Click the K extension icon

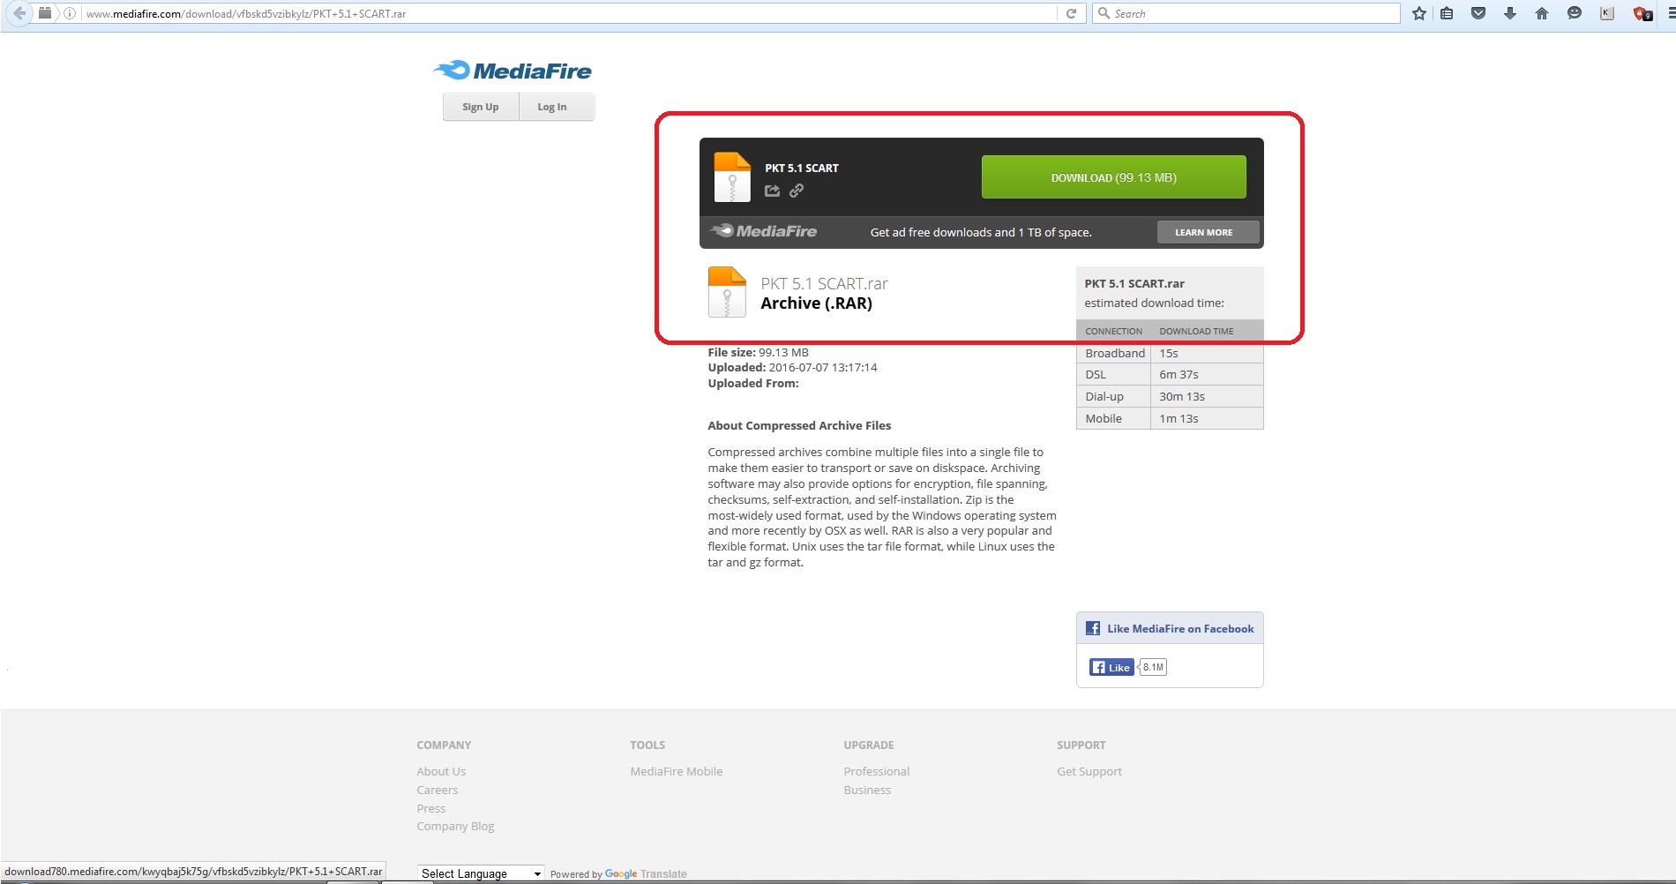[1607, 13]
